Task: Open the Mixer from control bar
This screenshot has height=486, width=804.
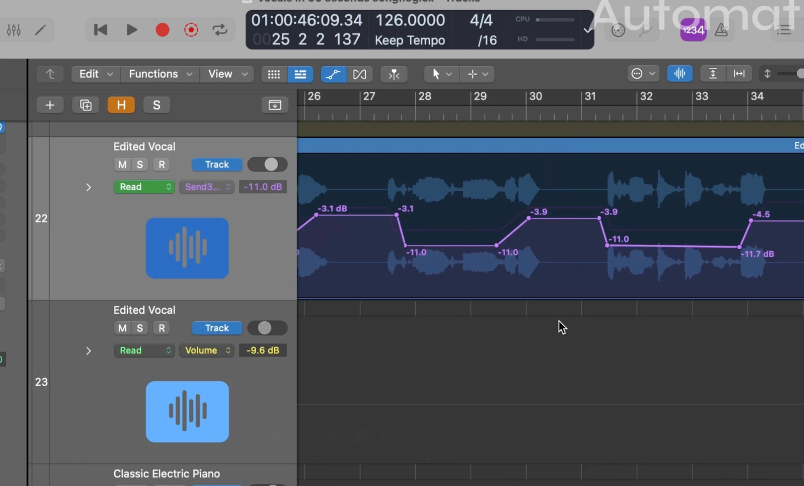Action: [14, 30]
